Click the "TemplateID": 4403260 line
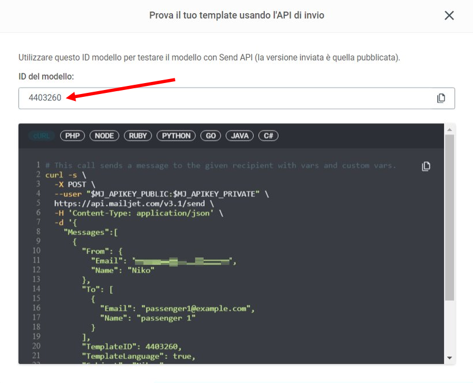473x383 pixels. coord(132,347)
